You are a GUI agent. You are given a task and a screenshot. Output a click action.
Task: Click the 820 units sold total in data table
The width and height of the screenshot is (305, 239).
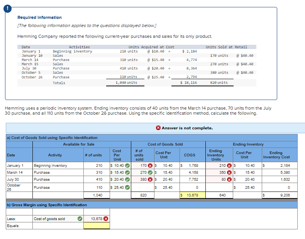point(219,83)
